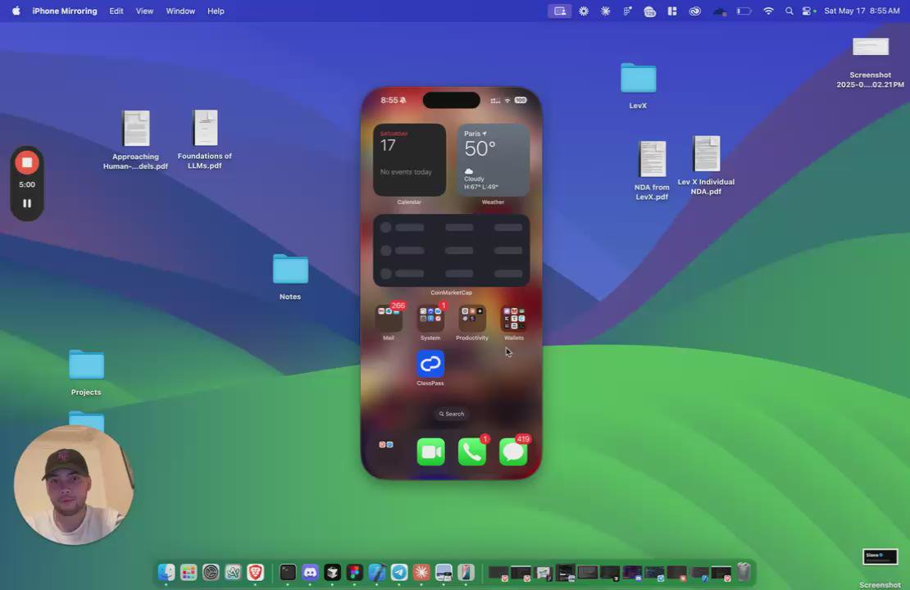Open Finder from the Dock
910x590 pixels.
(x=166, y=573)
